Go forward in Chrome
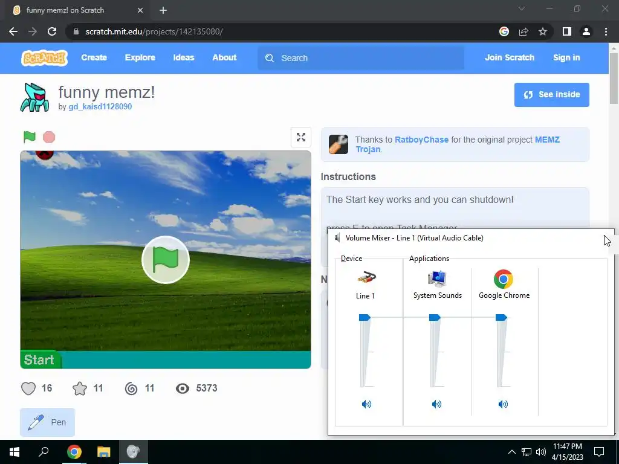Image resolution: width=619 pixels, height=464 pixels. coord(33,31)
